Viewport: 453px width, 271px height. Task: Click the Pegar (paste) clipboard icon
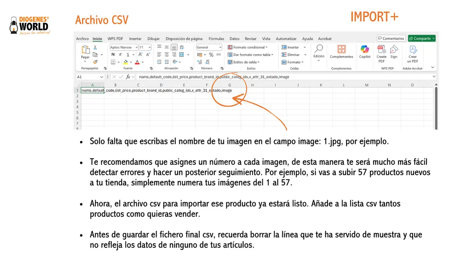85,50
